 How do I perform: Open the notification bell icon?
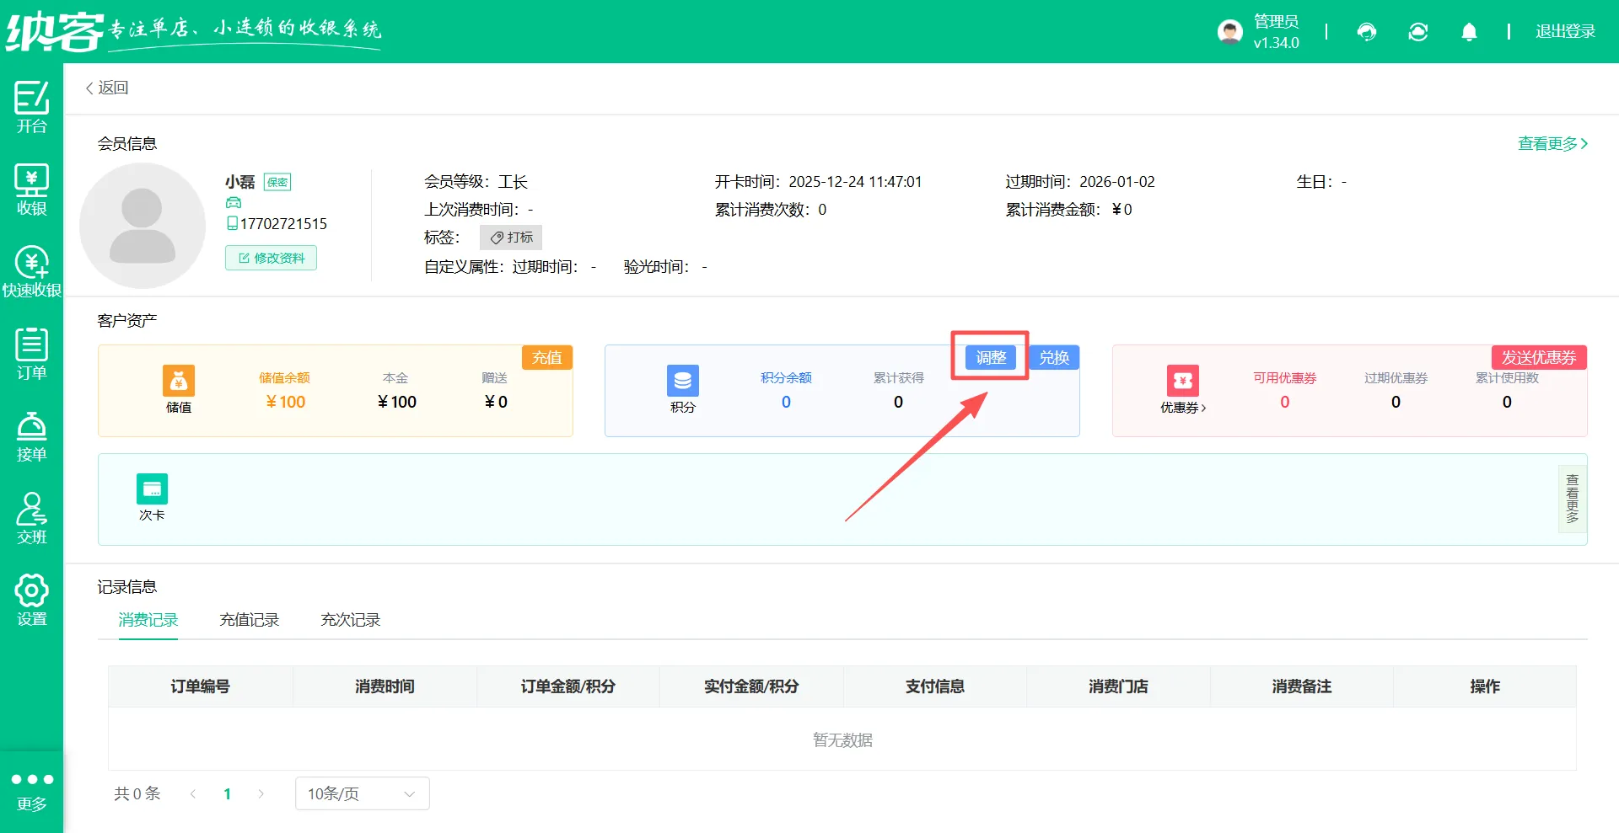point(1468,31)
